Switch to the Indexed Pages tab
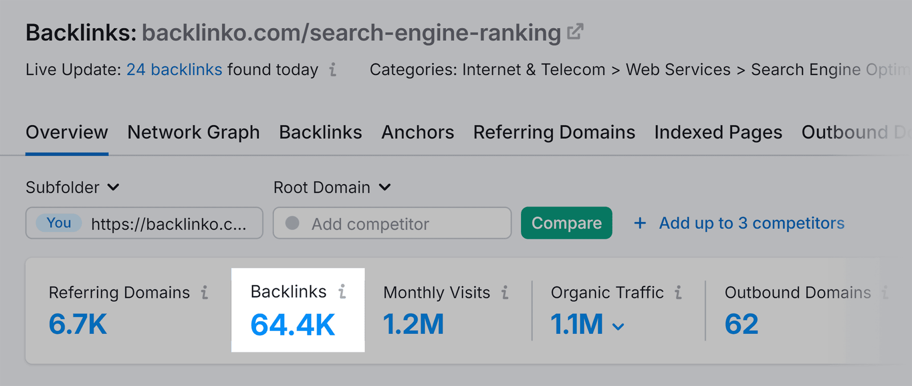 coord(718,132)
